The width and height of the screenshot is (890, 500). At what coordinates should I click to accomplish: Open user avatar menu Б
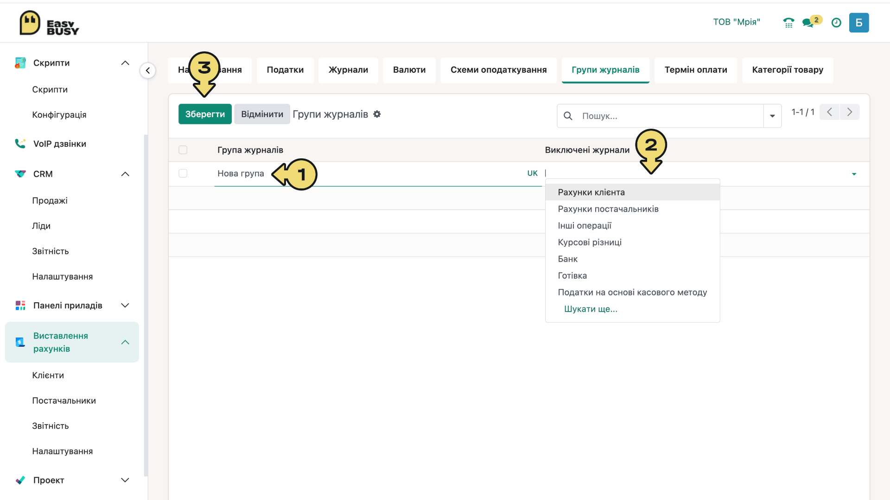point(859,23)
